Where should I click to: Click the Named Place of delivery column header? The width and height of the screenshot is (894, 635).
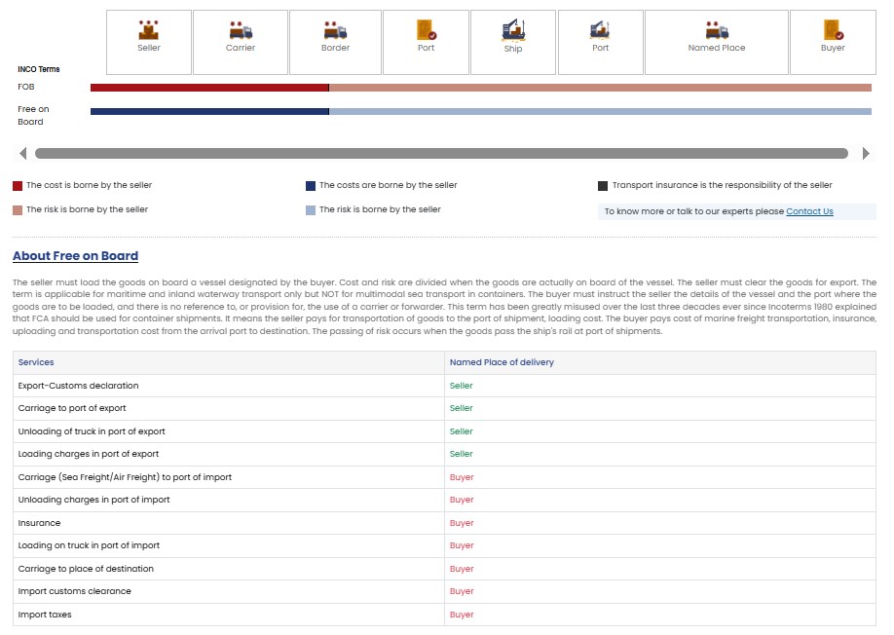point(502,362)
